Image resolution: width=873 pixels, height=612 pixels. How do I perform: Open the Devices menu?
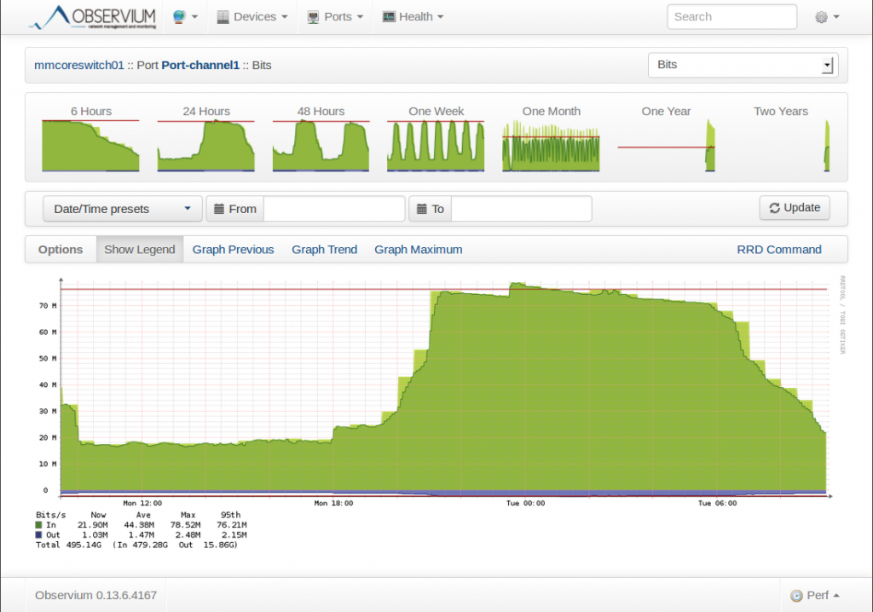[x=251, y=16]
